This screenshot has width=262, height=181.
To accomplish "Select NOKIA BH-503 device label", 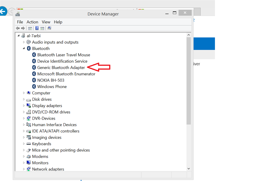I will [51, 80].
